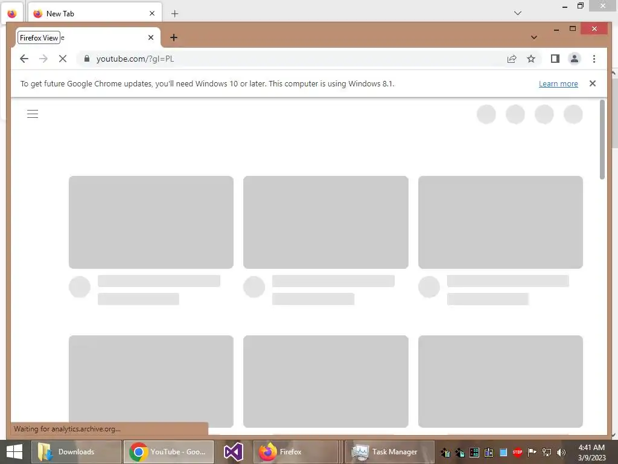The width and height of the screenshot is (618, 464).
Task: Close the YouTube tab in Chrome
Action: pos(150,37)
